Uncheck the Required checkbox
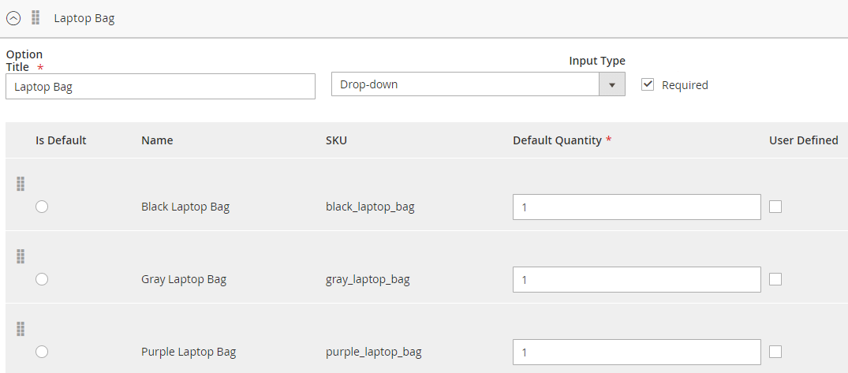This screenshot has width=848, height=373. (x=648, y=84)
